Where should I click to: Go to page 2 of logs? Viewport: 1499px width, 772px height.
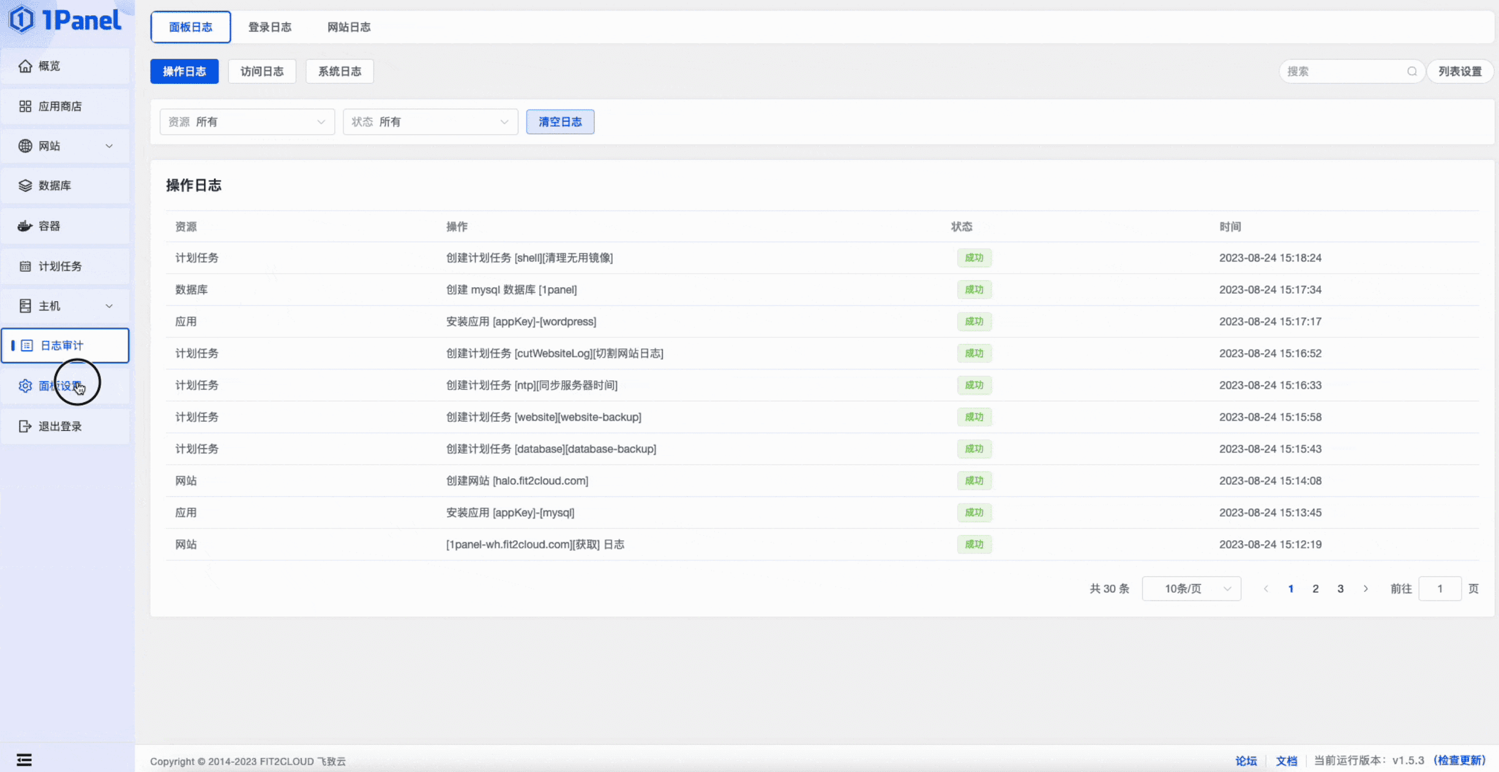click(x=1315, y=588)
